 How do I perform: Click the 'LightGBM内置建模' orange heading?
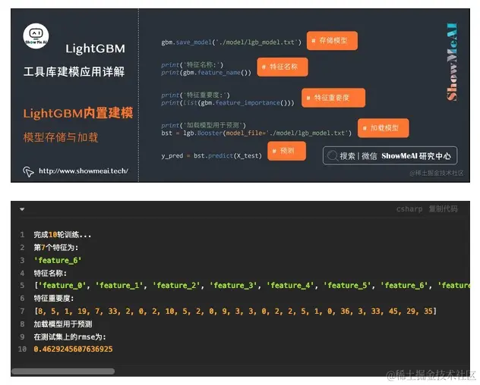pyautogui.click(x=78, y=113)
